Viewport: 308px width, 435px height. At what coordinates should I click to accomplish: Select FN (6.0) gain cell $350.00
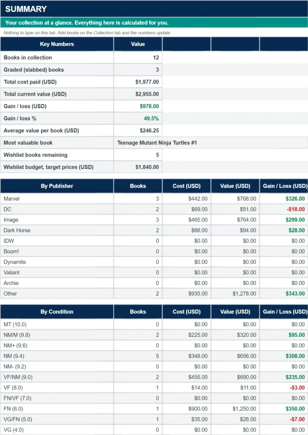pyautogui.click(x=284, y=409)
